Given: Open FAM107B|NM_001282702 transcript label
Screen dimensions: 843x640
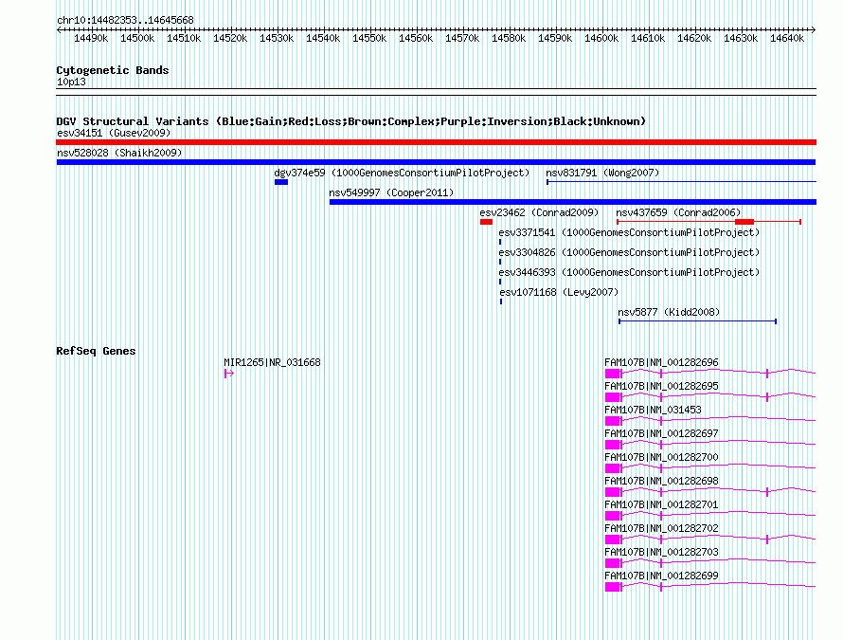Looking at the screenshot, I should (661, 528).
